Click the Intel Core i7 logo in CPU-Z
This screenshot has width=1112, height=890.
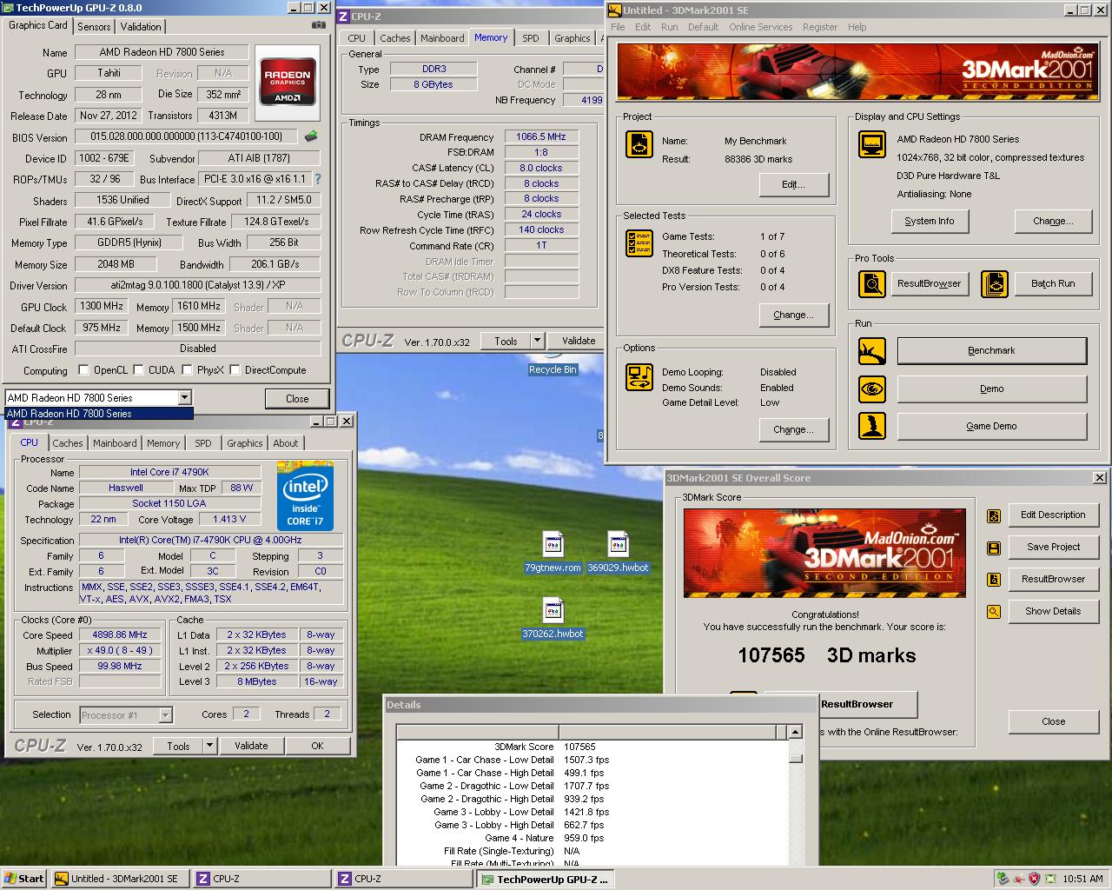coord(305,497)
